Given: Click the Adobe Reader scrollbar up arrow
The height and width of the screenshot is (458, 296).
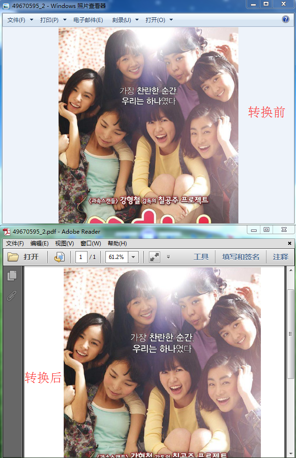Looking at the screenshot, I should pos(290,271).
